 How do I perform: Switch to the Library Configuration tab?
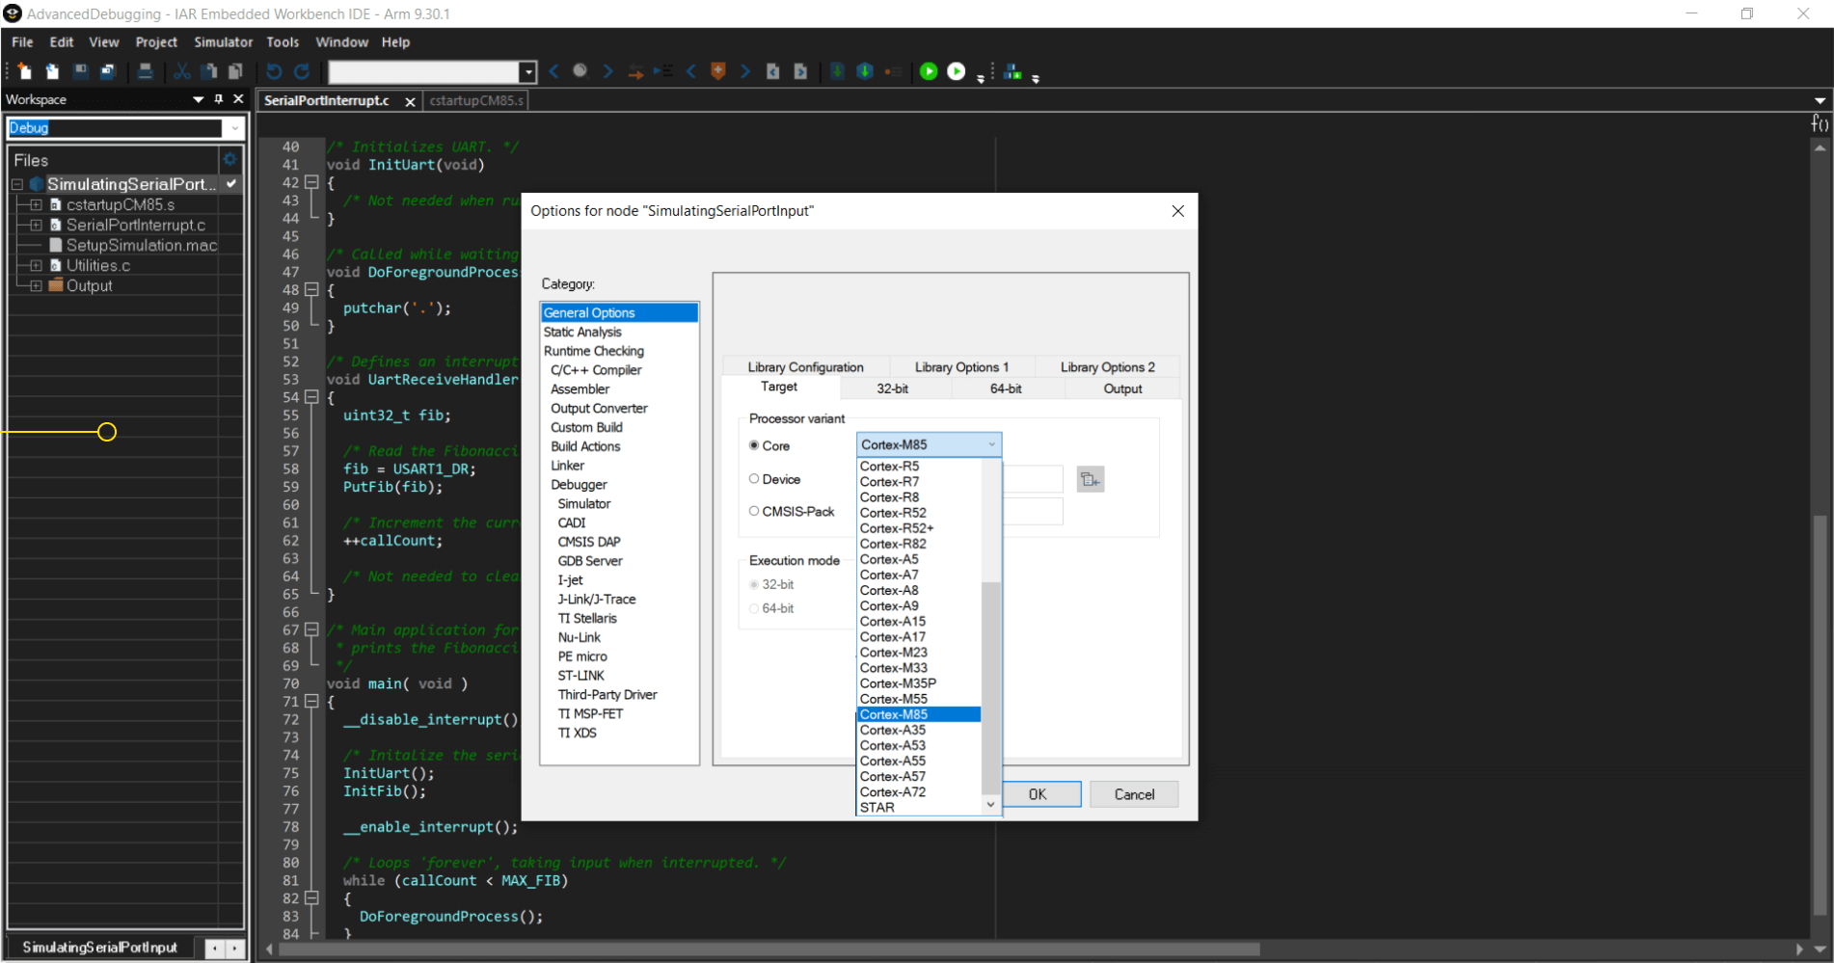805,367
